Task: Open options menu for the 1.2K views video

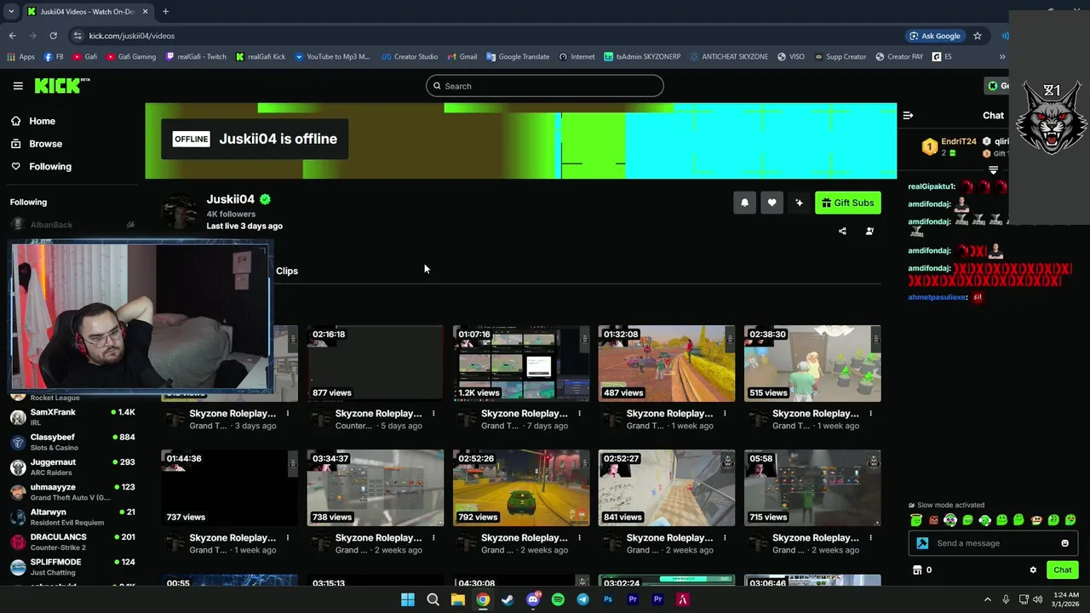Action: point(579,414)
